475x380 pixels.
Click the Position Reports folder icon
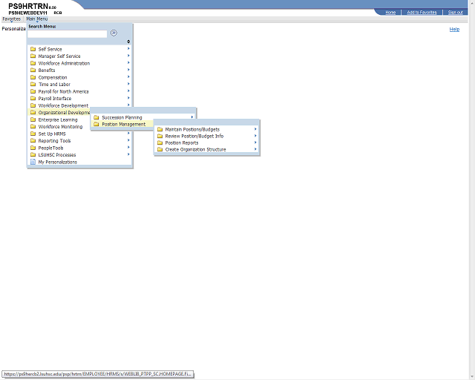(x=160, y=142)
